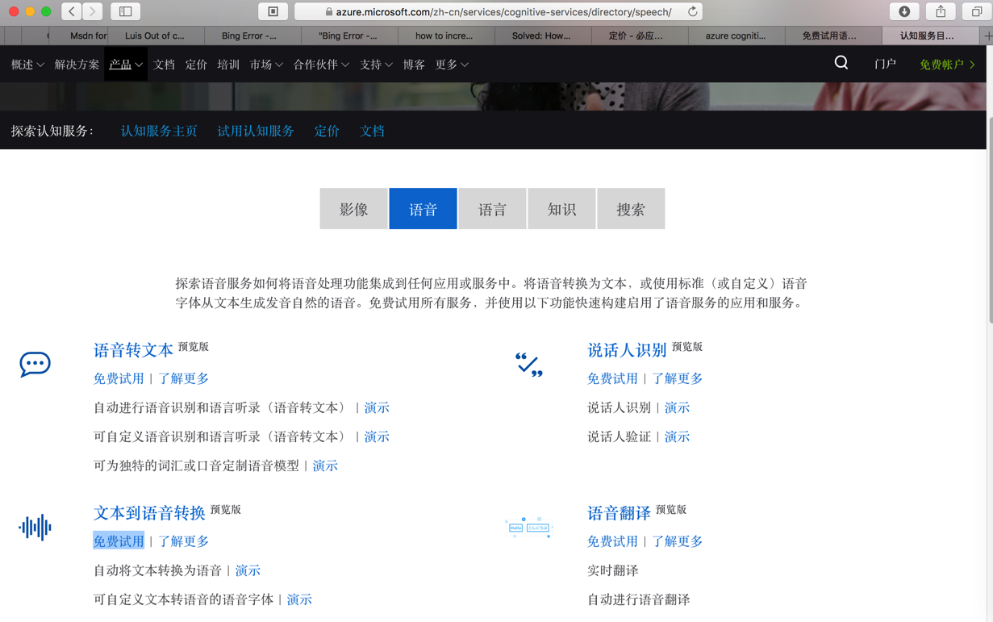Image resolution: width=993 pixels, height=622 pixels.
Task: Reload the page with refresh icon
Action: (x=692, y=12)
